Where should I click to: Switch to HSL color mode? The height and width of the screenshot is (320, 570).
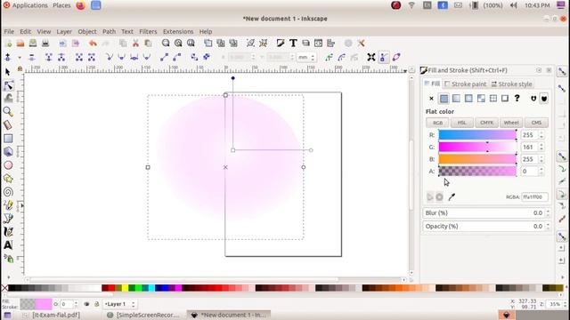461,123
